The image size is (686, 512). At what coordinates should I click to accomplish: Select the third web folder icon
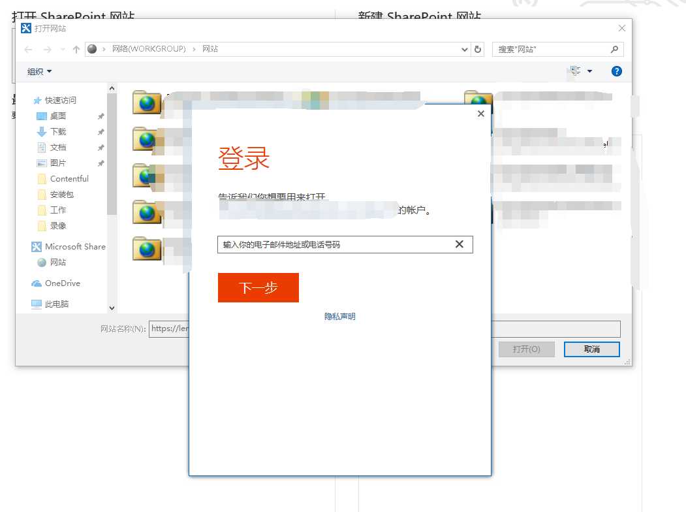pyautogui.click(x=147, y=176)
